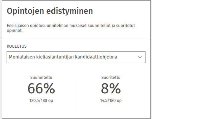Click the vertical divider between the statistics
Screen dimensions: 212x119
pyautogui.click(x=76, y=90)
